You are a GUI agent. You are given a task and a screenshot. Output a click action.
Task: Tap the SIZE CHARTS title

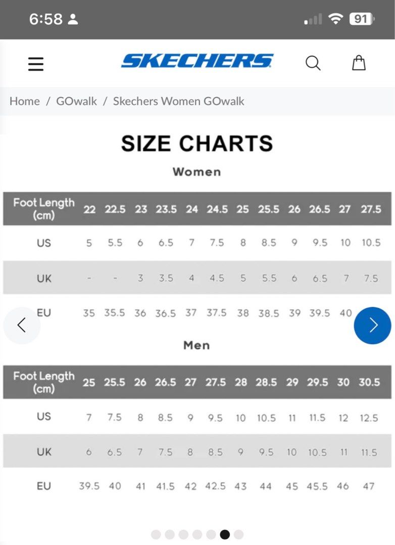(x=197, y=143)
